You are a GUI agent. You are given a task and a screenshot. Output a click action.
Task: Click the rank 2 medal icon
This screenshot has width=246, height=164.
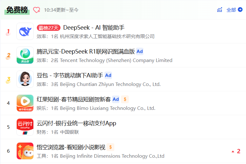pyautogui.click(x=8, y=56)
